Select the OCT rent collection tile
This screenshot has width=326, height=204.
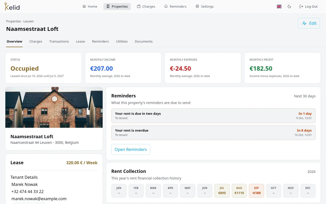pyautogui.click(x=274, y=191)
